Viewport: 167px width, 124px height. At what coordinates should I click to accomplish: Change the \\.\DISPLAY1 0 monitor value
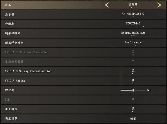click(133, 14)
